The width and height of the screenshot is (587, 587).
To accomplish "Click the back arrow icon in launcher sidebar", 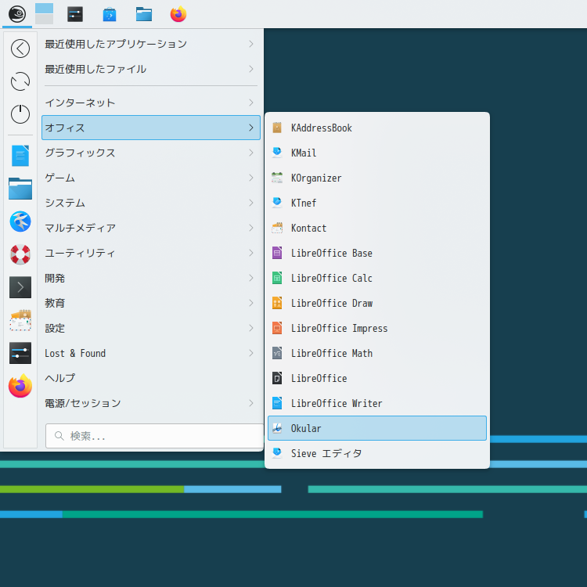I will 20,49.
